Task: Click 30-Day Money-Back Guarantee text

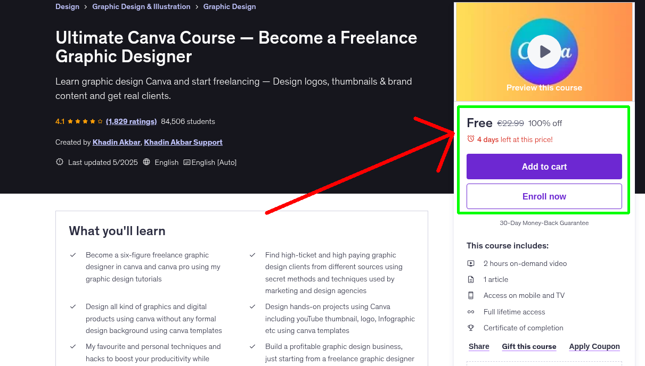Action: point(544,223)
